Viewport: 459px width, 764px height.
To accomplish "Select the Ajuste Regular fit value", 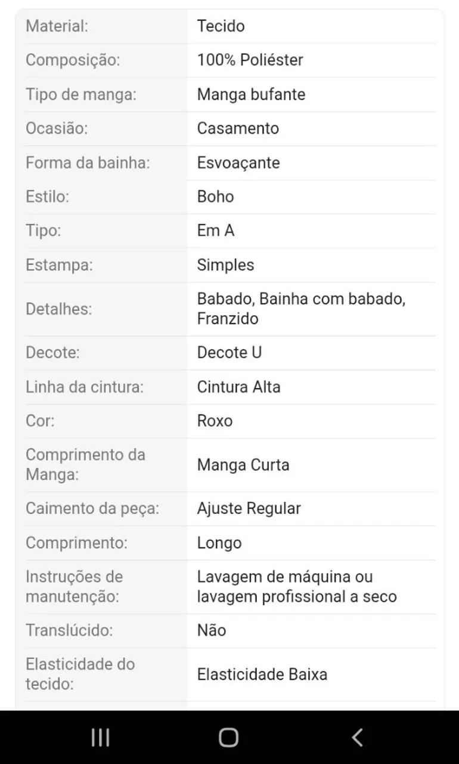I will pos(249,509).
